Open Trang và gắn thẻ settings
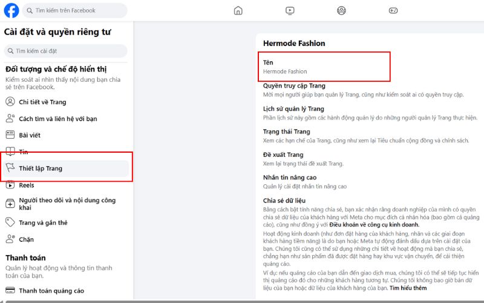This screenshot has height=303, width=484. click(x=67, y=222)
